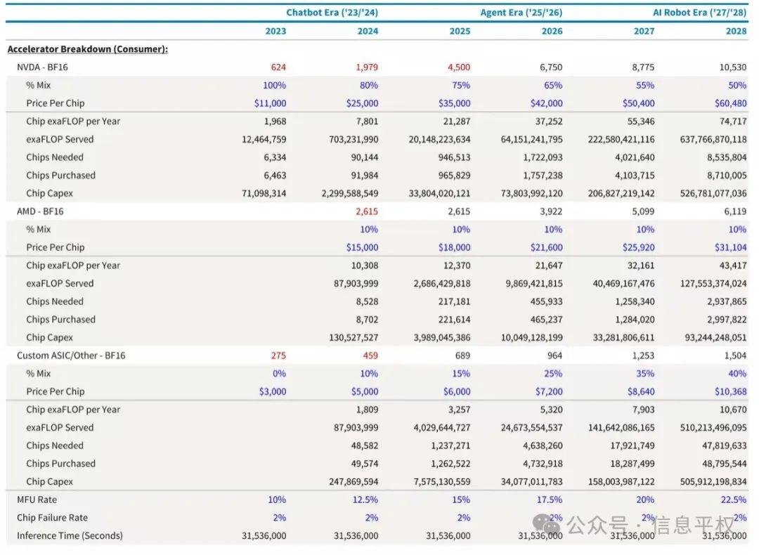Image resolution: width=759 pixels, height=555 pixels.
Task: Select the AMD 2028 value 6,119
Action: [x=735, y=211]
